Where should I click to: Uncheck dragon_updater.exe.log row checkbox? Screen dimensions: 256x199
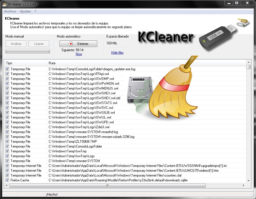7,69
